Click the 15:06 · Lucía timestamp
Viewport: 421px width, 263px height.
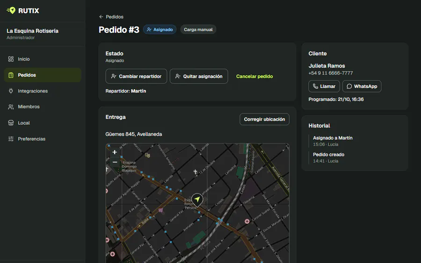coord(326,144)
